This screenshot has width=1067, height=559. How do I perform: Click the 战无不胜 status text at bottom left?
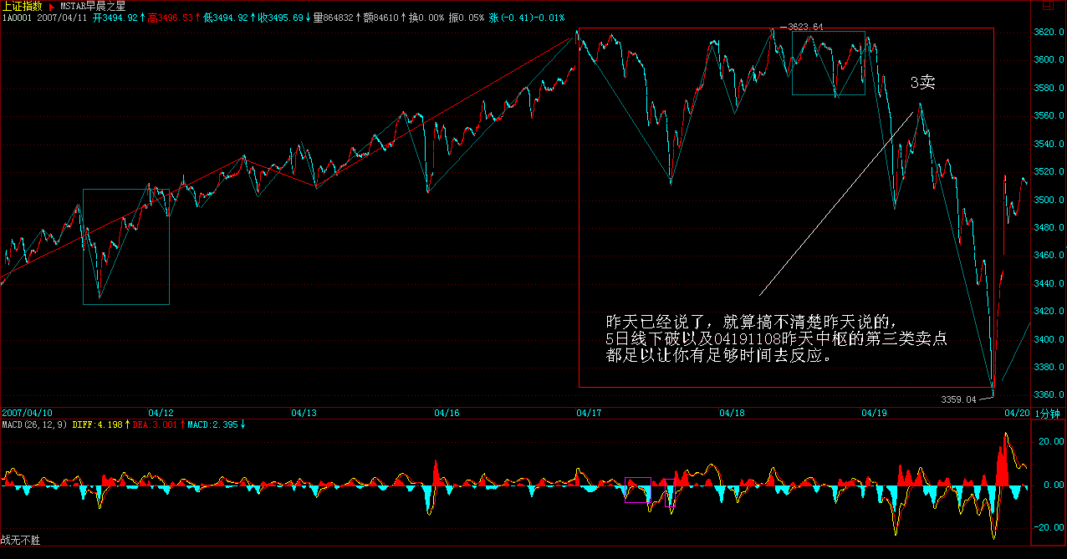(x=21, y=541)
